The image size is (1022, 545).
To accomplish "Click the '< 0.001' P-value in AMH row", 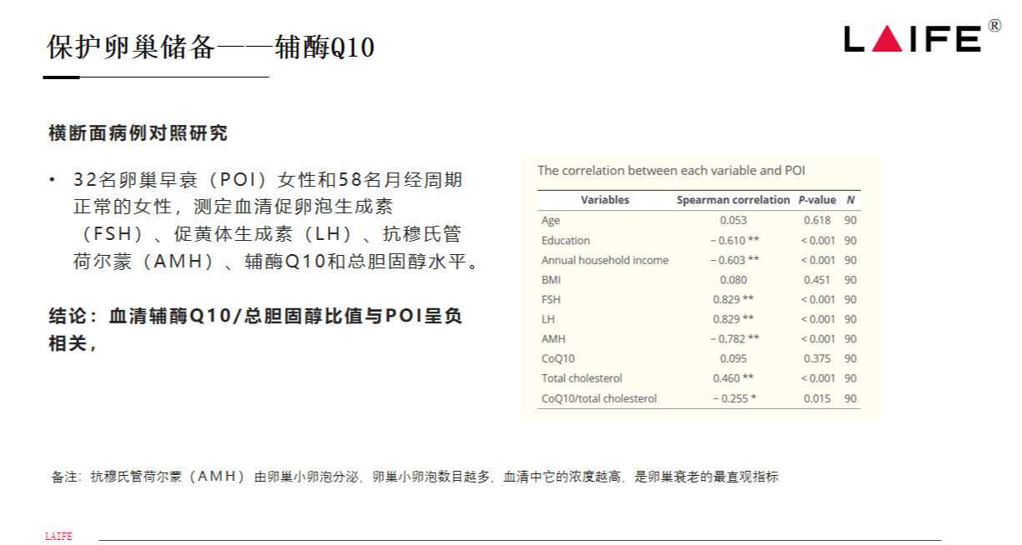I will coord(818,339).
